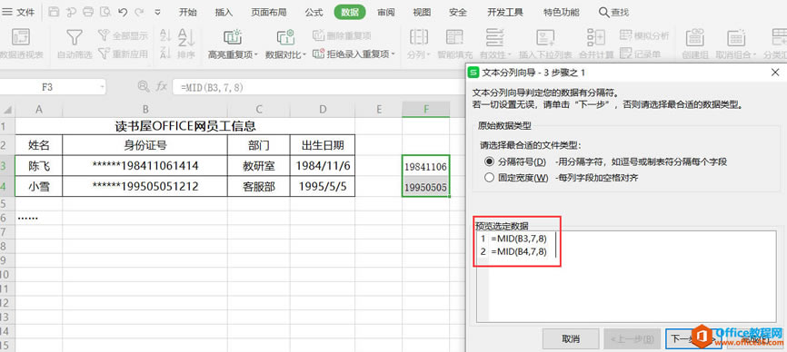
Task: Switch to the 公式 ribbon tab
Action: click(314, 13)
